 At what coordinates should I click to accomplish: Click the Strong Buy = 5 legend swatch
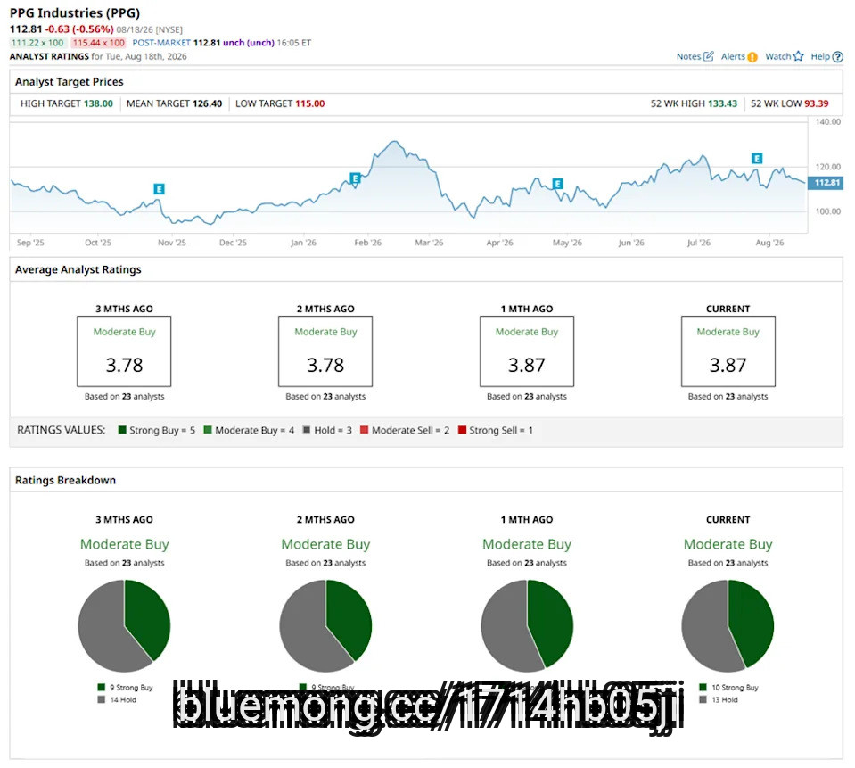pyautogui.click(x=122, y=430)
